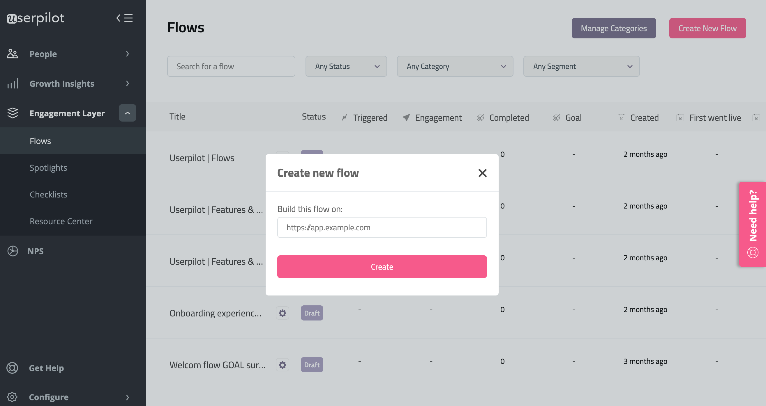Click the gear icon on Onboarding experience flow
Viewport: 766px width, 406px height.
pyautogui.click(x=282, y=312)
